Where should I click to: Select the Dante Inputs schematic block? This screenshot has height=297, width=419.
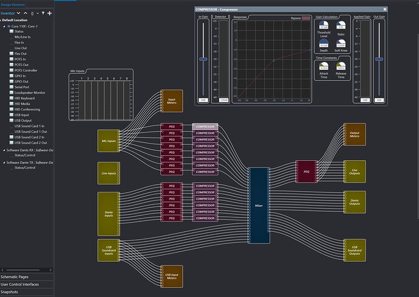coord(109,214)
